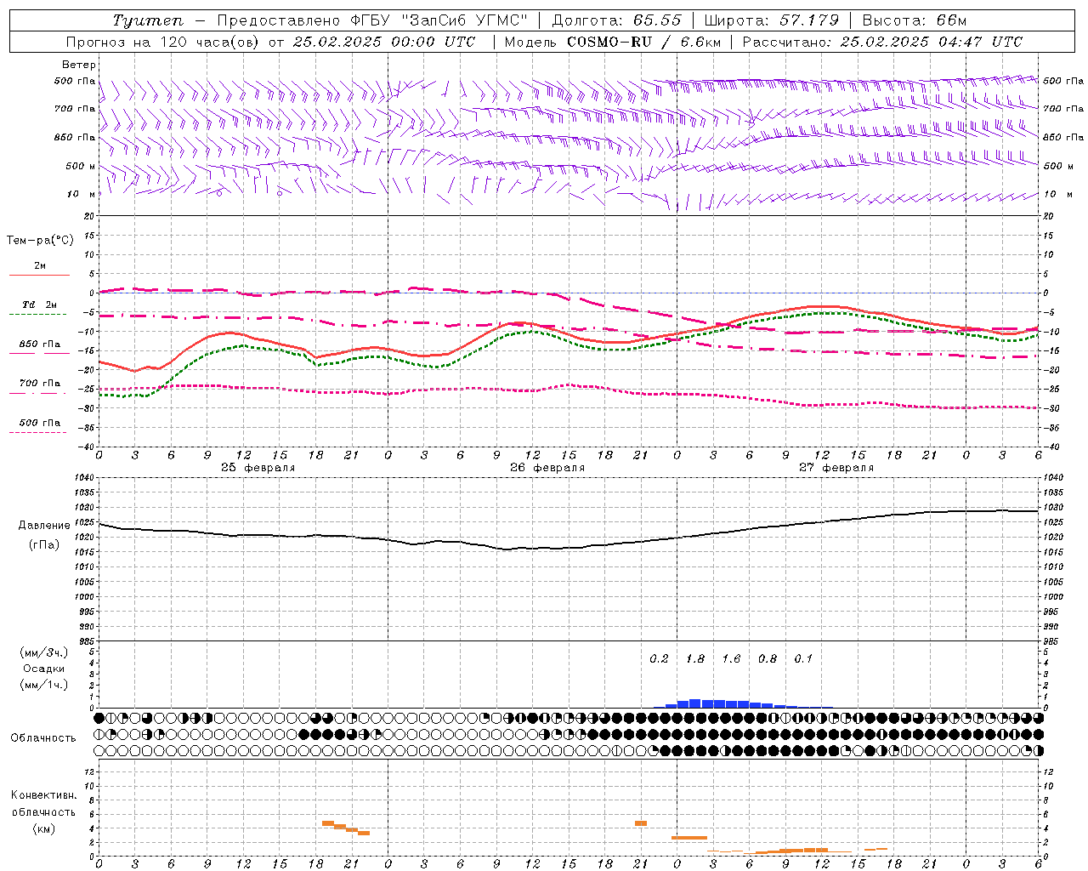The width and height of the screenshot is (1088, 871).
Task: Click the '25 февраля' date label
Action: 258,468
